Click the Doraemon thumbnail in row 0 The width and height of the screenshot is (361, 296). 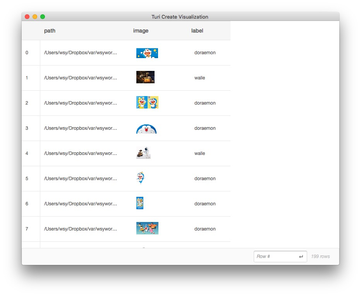pyautogui.click(x=147, y=53)
